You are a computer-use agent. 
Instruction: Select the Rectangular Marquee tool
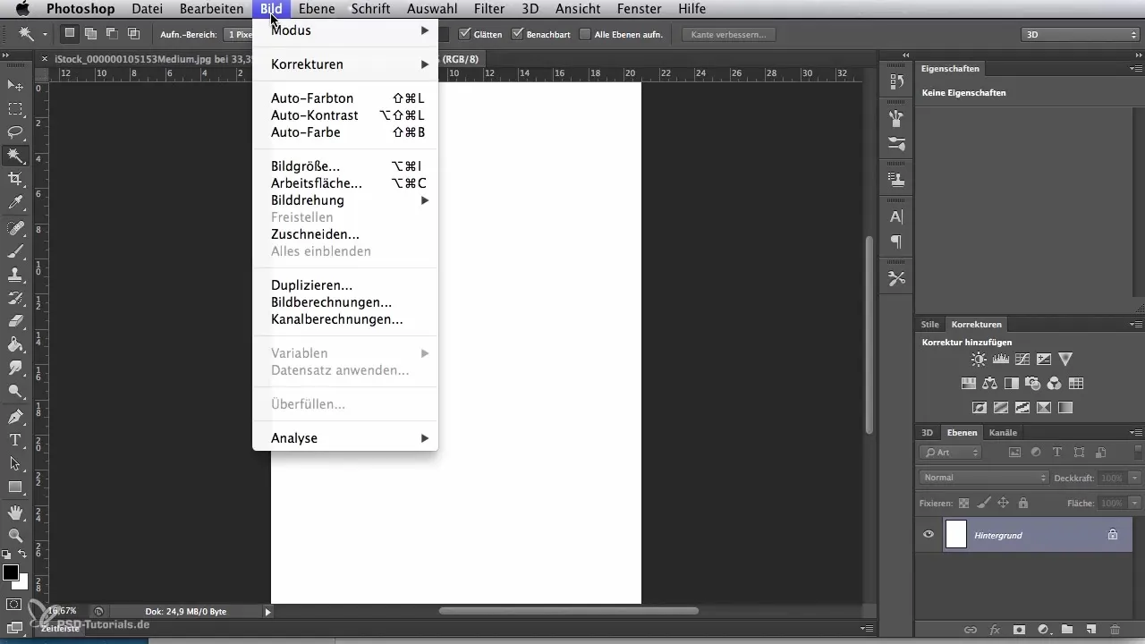pos(15,109)
